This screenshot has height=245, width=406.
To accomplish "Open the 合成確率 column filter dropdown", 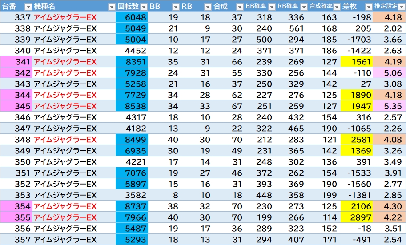I will tap(337, 7).
